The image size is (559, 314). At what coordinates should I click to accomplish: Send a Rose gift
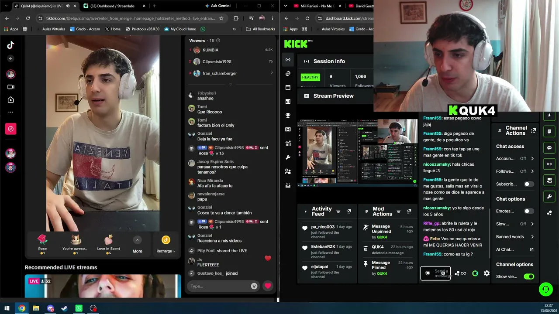pos(42,244)
